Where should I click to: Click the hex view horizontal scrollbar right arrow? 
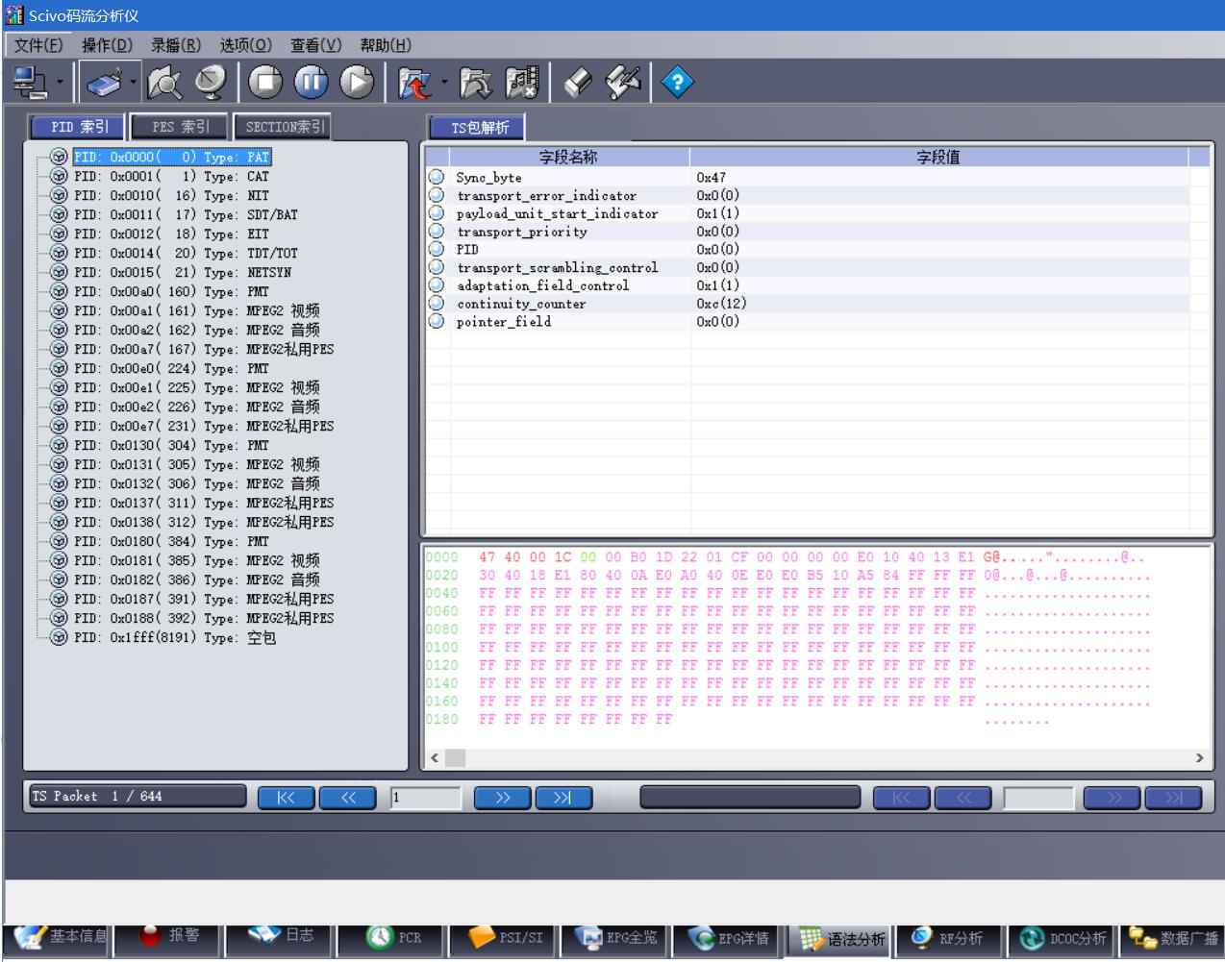1199,757
